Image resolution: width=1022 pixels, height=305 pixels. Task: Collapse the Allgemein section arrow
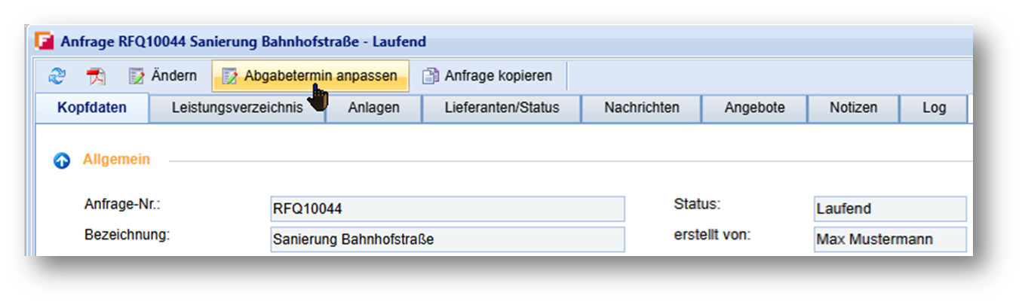coord(62,160)
